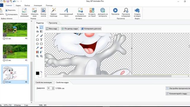This screenshot has width=190, height=107.
Task: Open Свойства кадра tab
Action: pos(62,82)
